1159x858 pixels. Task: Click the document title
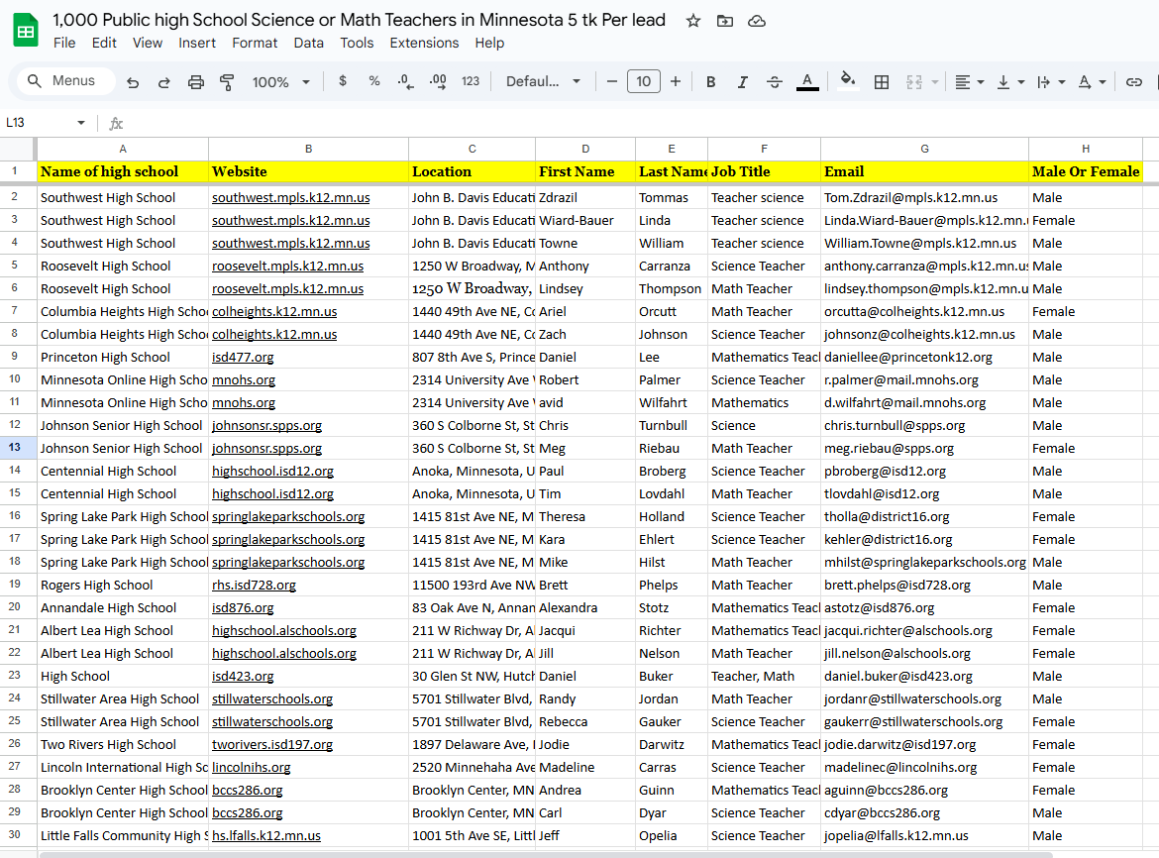click(360, 20)
